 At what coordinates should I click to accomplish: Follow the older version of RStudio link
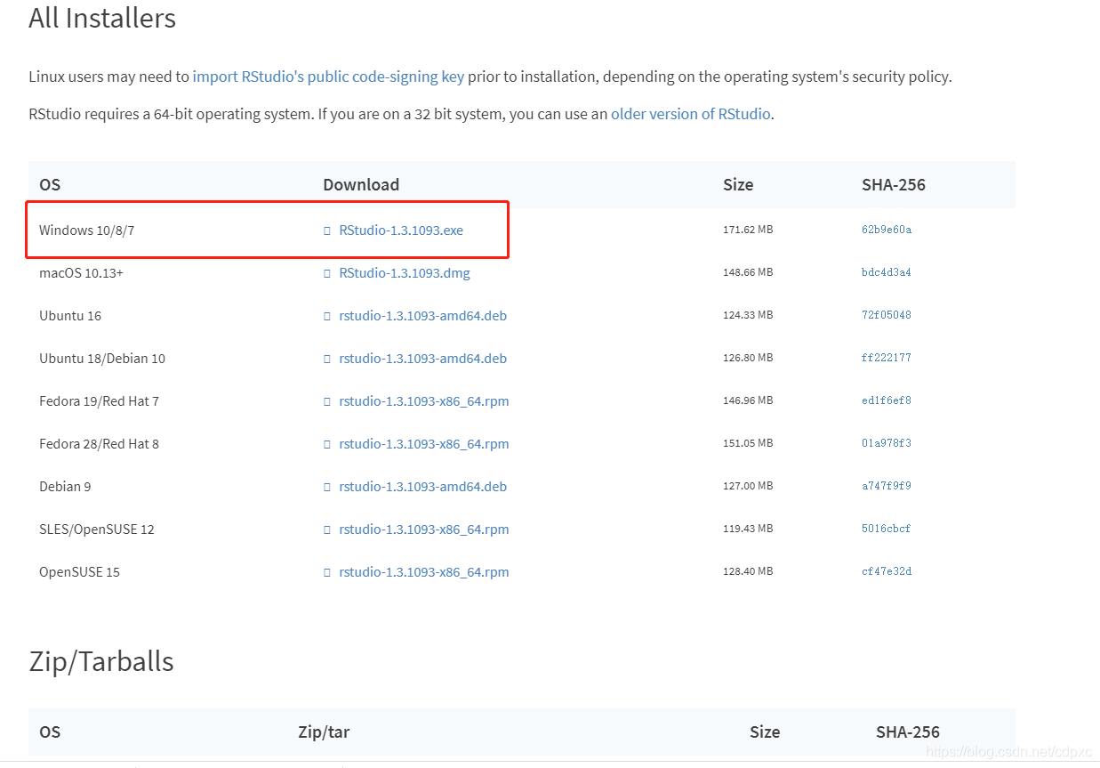690,114
